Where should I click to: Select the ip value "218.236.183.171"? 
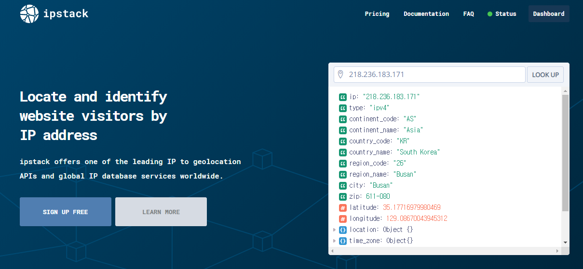pyautogui.click(x=391, y=97)
